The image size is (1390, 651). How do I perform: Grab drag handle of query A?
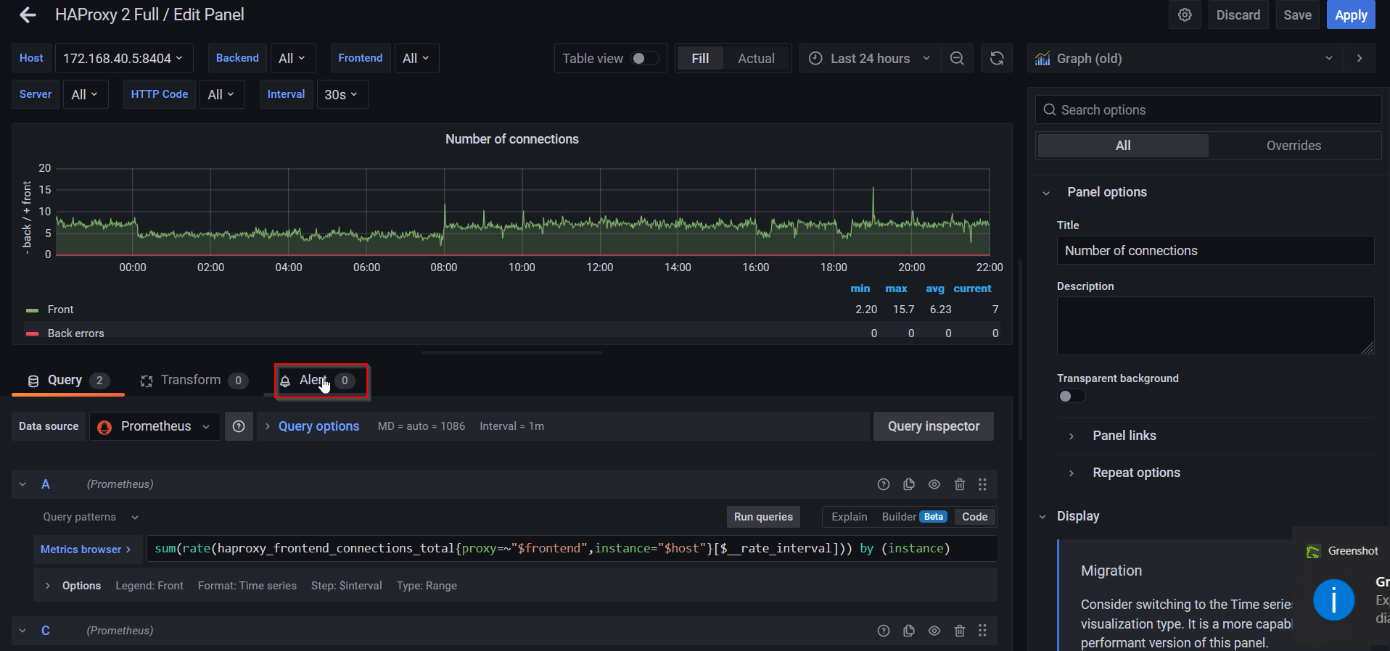coord(982,484)
